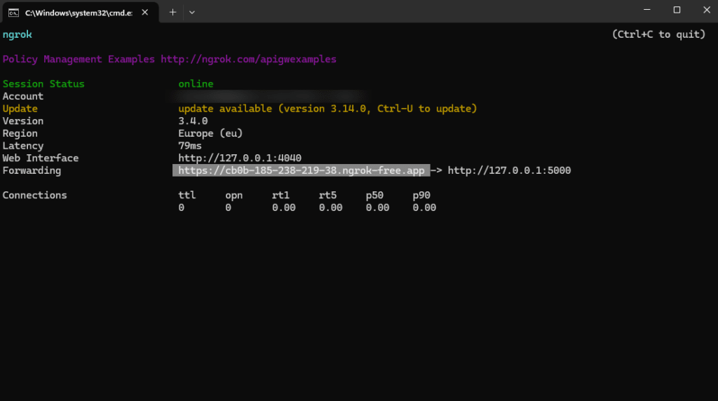
Task: Click the (Ctrl+C to quit) hint
Action: (x=658, y=34)
